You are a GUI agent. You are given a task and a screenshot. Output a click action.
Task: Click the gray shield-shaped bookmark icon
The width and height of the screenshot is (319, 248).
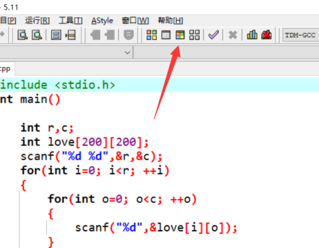[129, 35]
